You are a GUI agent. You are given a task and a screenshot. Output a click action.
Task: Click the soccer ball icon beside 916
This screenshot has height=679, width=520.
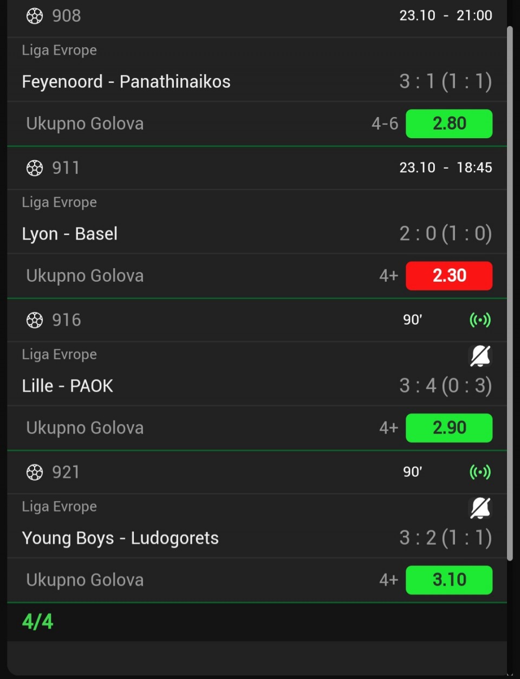point(35,321)
